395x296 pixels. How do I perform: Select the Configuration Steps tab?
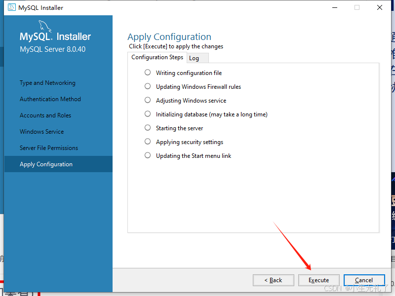[157, 57]
